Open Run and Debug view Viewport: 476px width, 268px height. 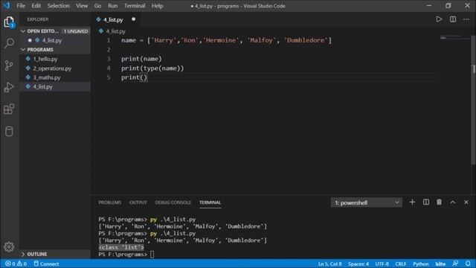coord(9,88)
